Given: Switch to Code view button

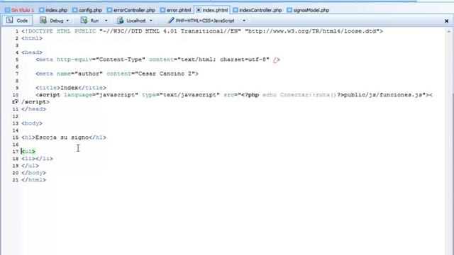Looking at the screenshot, I should [x=17, y=21].
